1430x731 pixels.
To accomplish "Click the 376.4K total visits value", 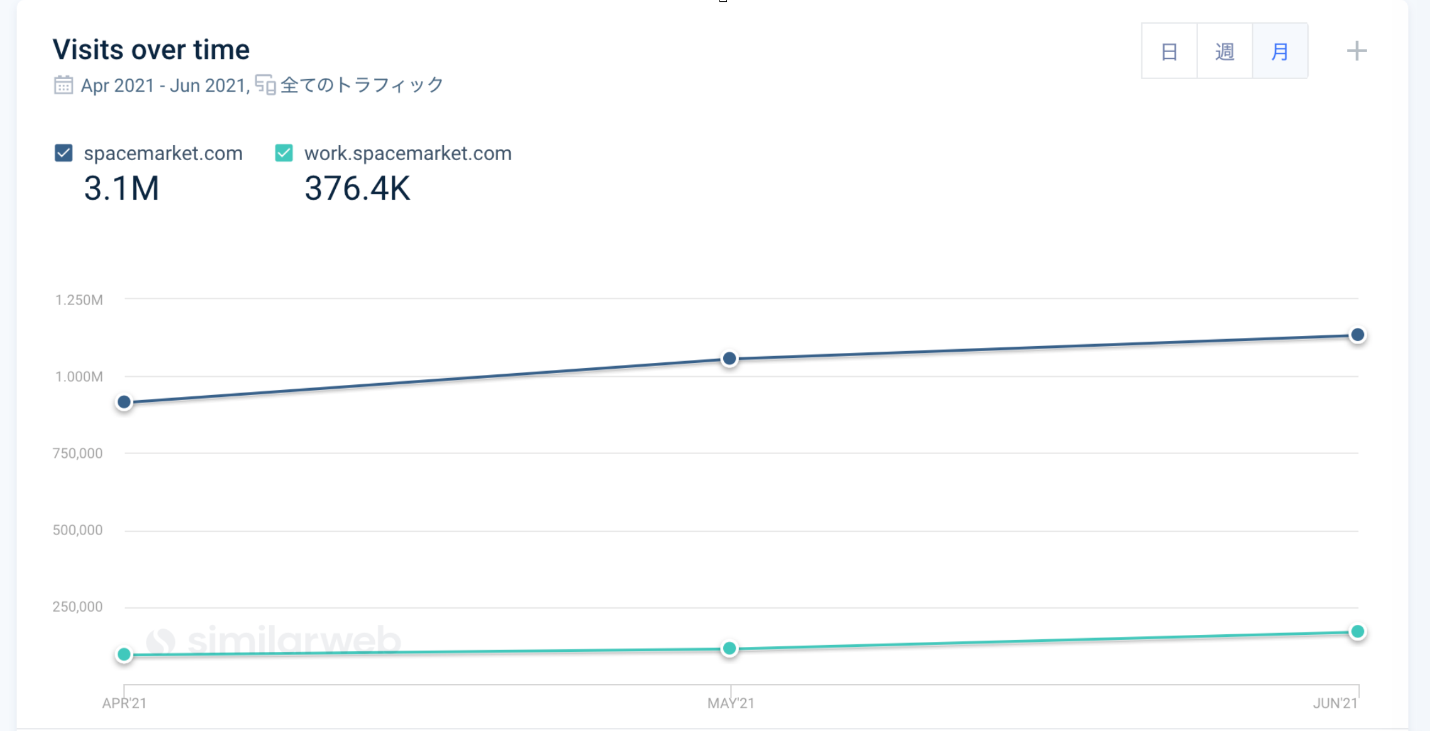I will tap(357, 188).
